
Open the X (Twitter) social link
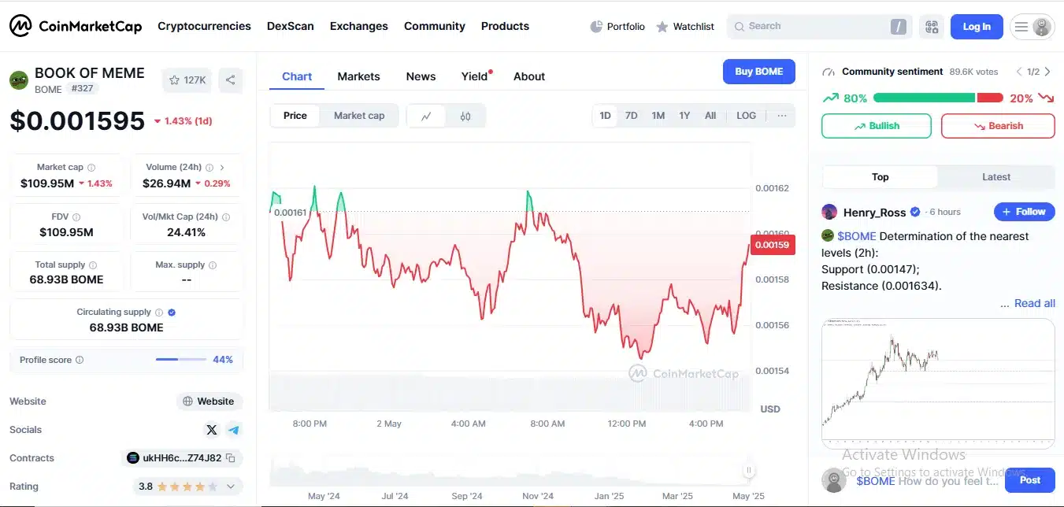point(211,430)
